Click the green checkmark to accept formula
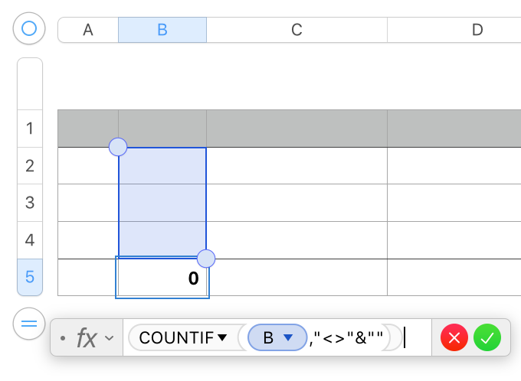Viewport: 521px width, 381px height. pyautogui.click(x=487, y=337)
